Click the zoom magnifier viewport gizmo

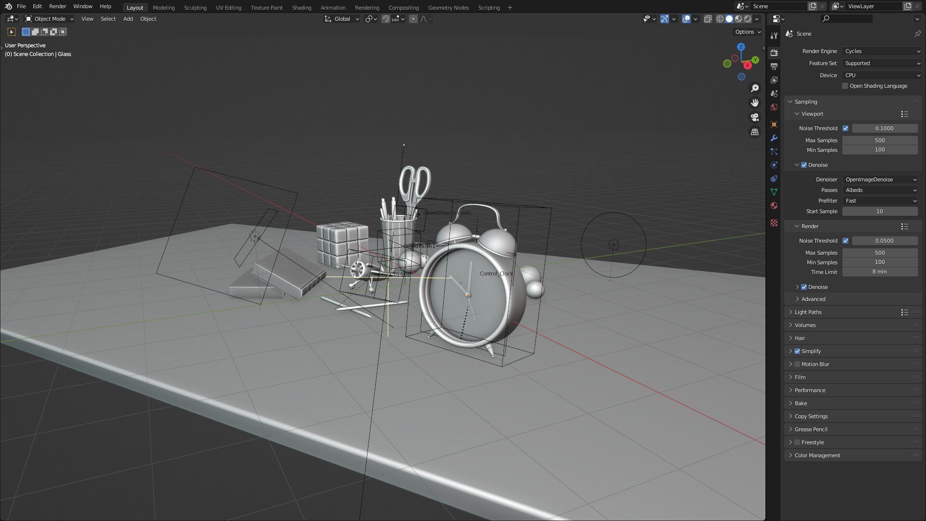tap(755, 88)
